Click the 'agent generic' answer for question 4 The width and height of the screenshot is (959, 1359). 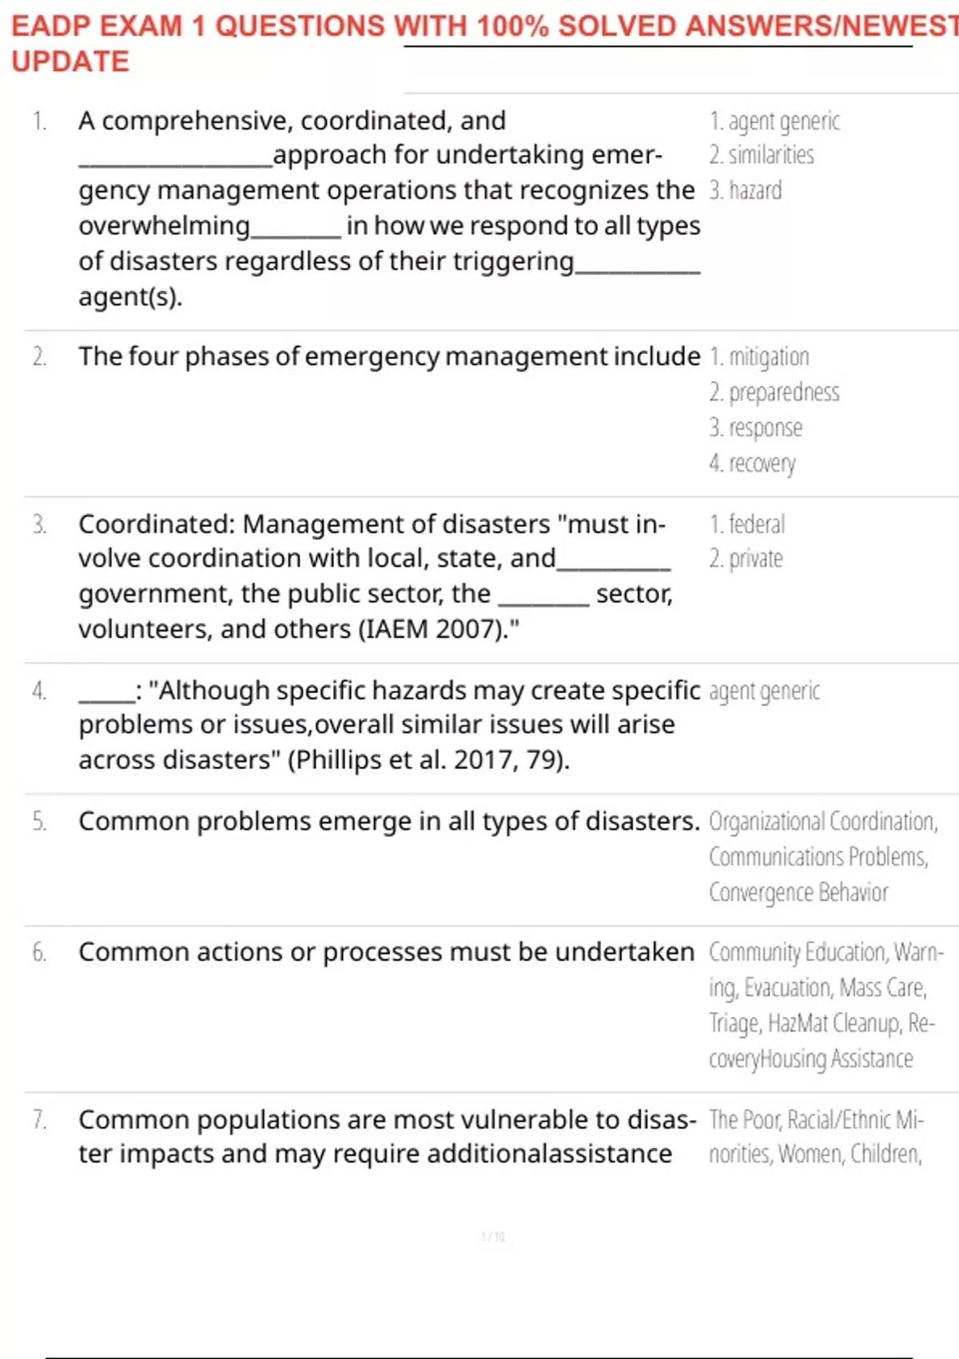(x=765, y=691)
